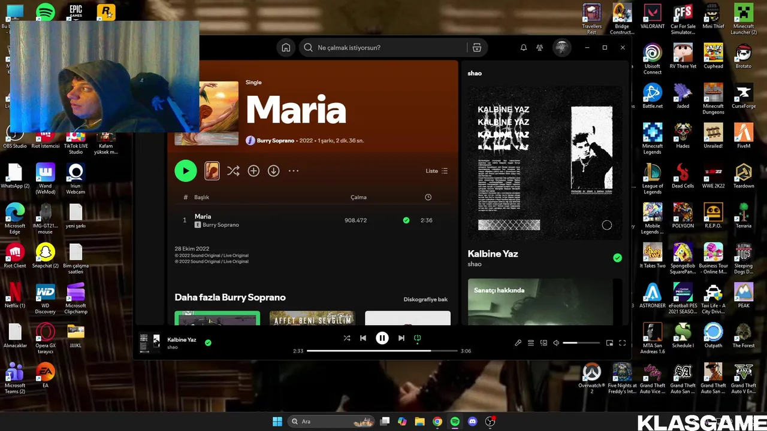Open the Microsoft Clipchamp desktop icon
Image resolution: width=767 pixels, height=431 pixels.
76,299
